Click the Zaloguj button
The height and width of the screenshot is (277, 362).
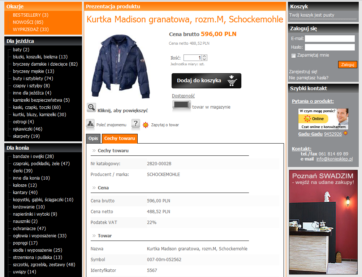[348, 65]
